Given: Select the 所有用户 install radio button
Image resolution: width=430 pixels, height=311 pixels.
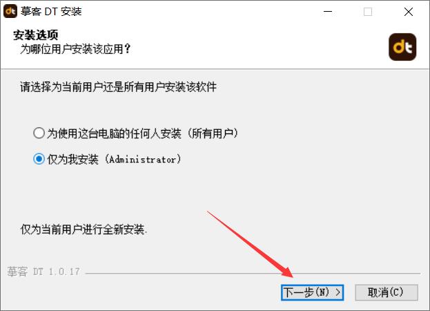Looking at the screenshot, I should 39,133.
